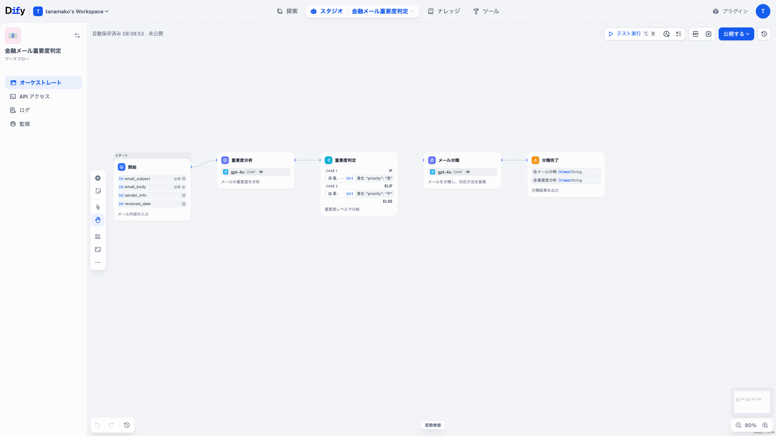776x436 pixels.
Task: Toggle vision on the メール分類 gpt-4o model
Action: click(468, 172)
